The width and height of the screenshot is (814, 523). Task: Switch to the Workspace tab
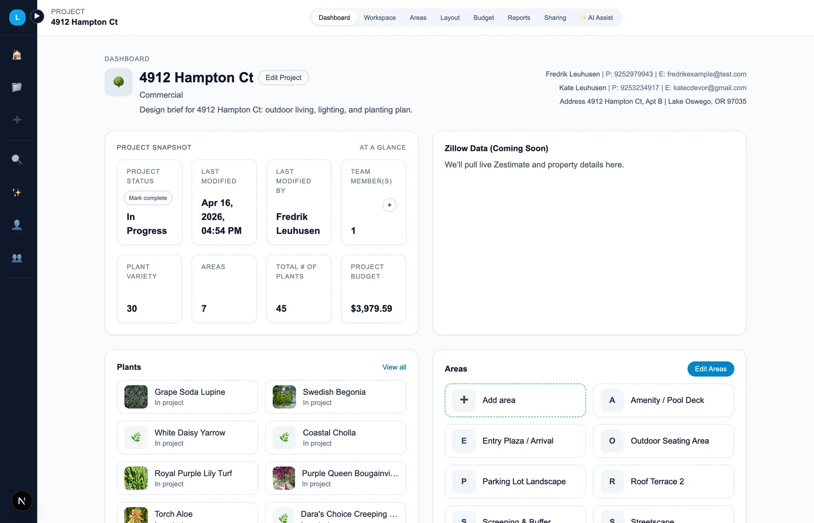tap(380, 18)
